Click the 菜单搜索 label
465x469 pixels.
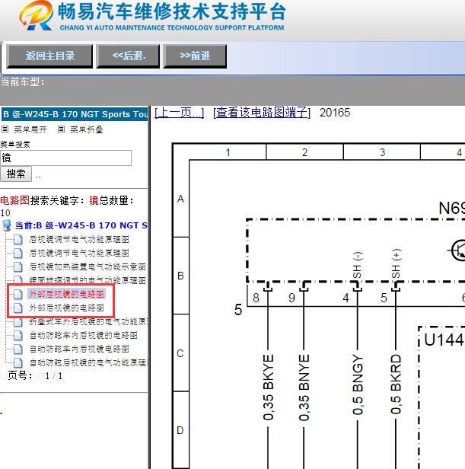tap(15, 145)
